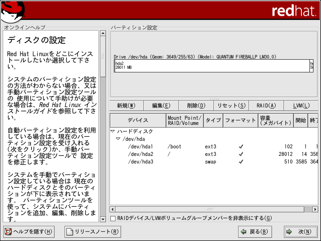This screenshot has height=241, width=321.
Task: Collapse the ハードディスク tree node
Action: (x=113, y=131)
